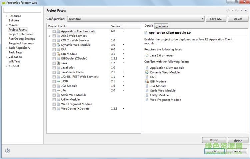Viewport: 250px width, 159px height.
Task: Open the Java version dropdown arrow
Action: pyautogui.click(x=123, y=63)
